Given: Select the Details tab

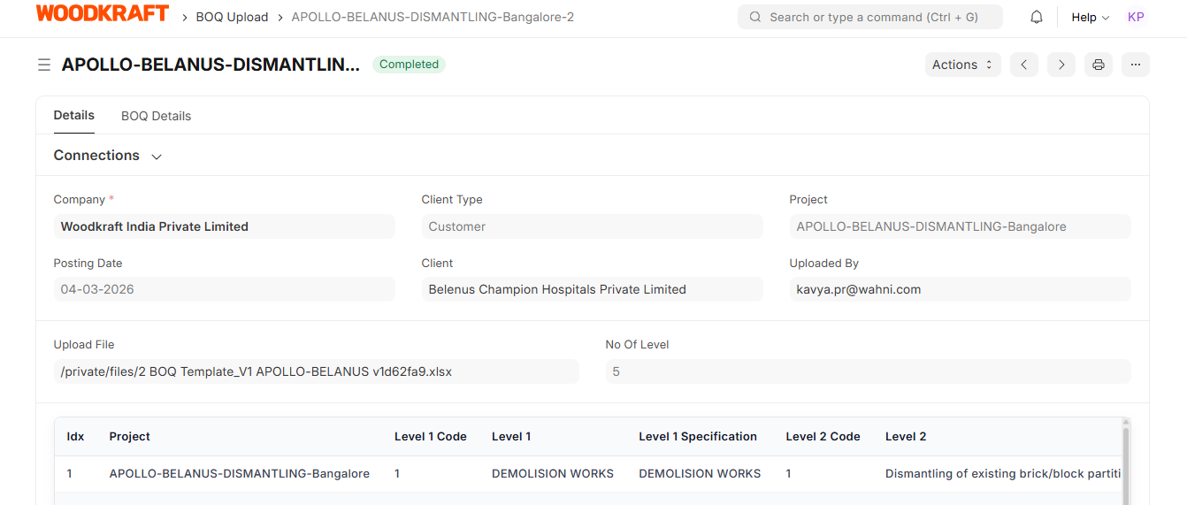Looking at the screenshot, I should pyautogui.click(x=74, y=115).
